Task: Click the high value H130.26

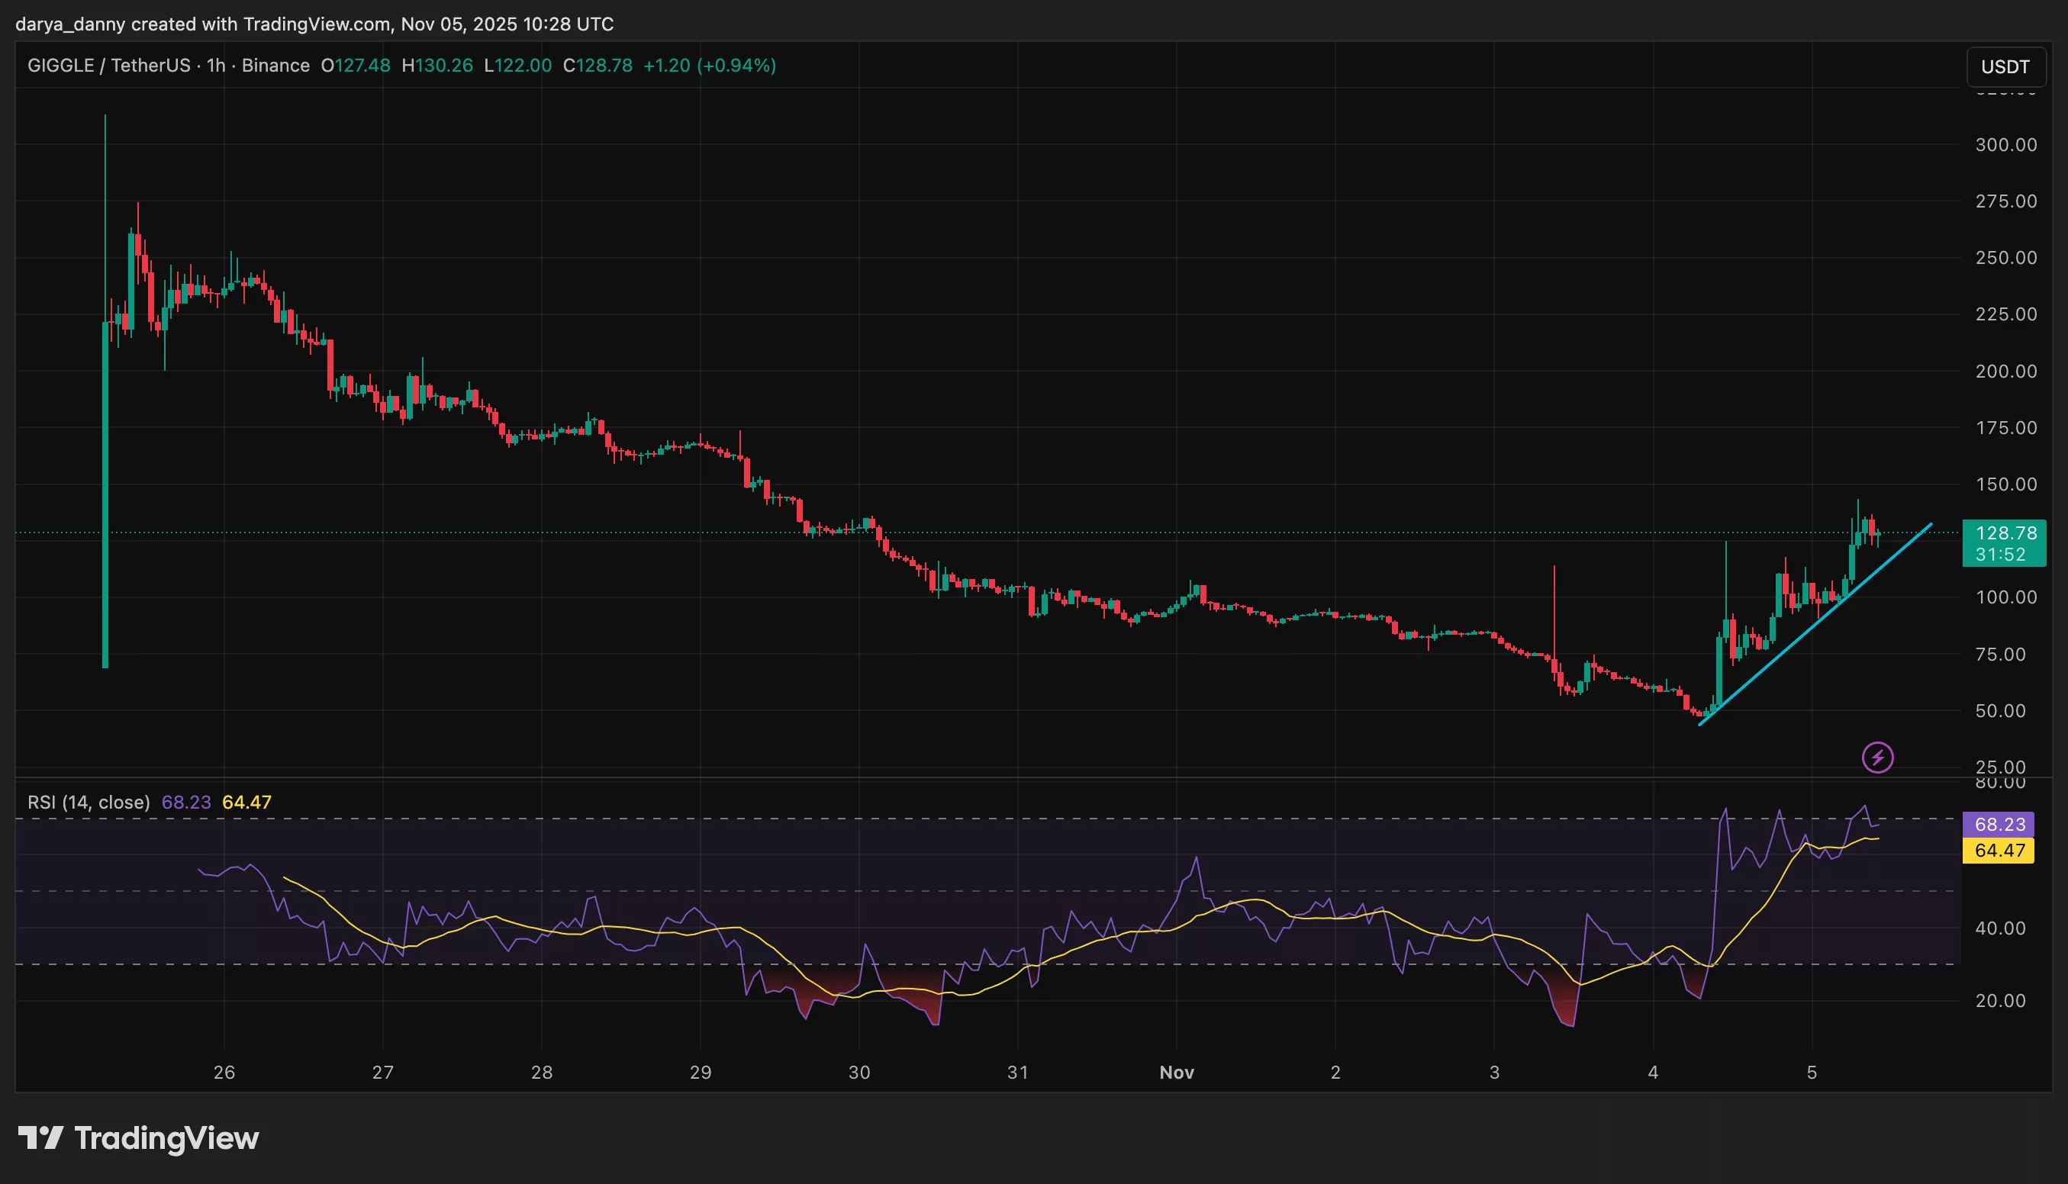Action: (437, 66)
